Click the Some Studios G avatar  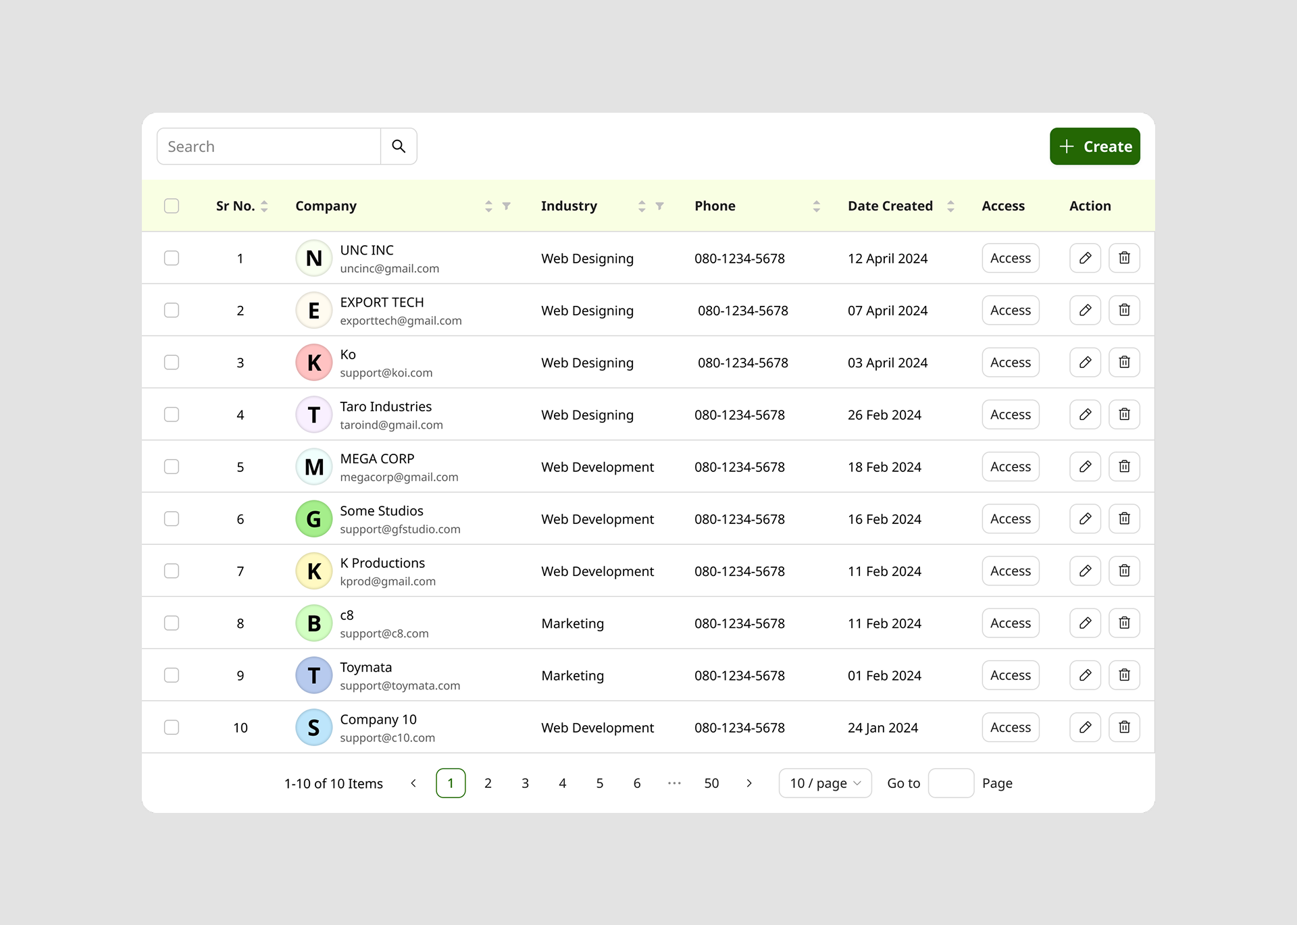pyautogui.click(x=314, y=519)
